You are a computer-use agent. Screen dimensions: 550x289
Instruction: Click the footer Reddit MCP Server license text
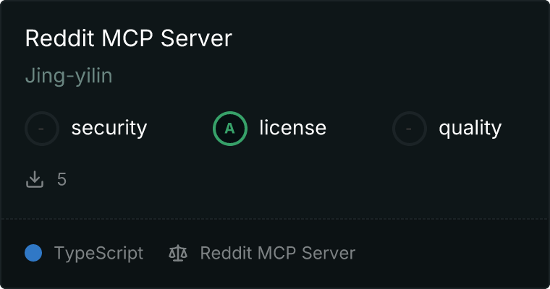point(278,253)
